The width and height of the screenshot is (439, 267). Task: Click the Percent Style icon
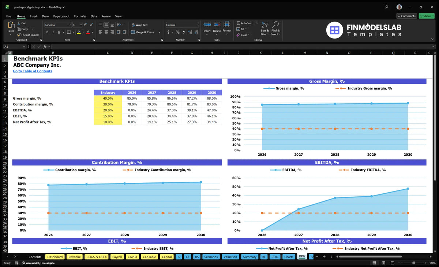tap(178, 32)
